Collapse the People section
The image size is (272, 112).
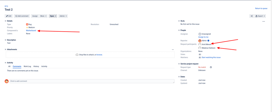pos(179,30)
